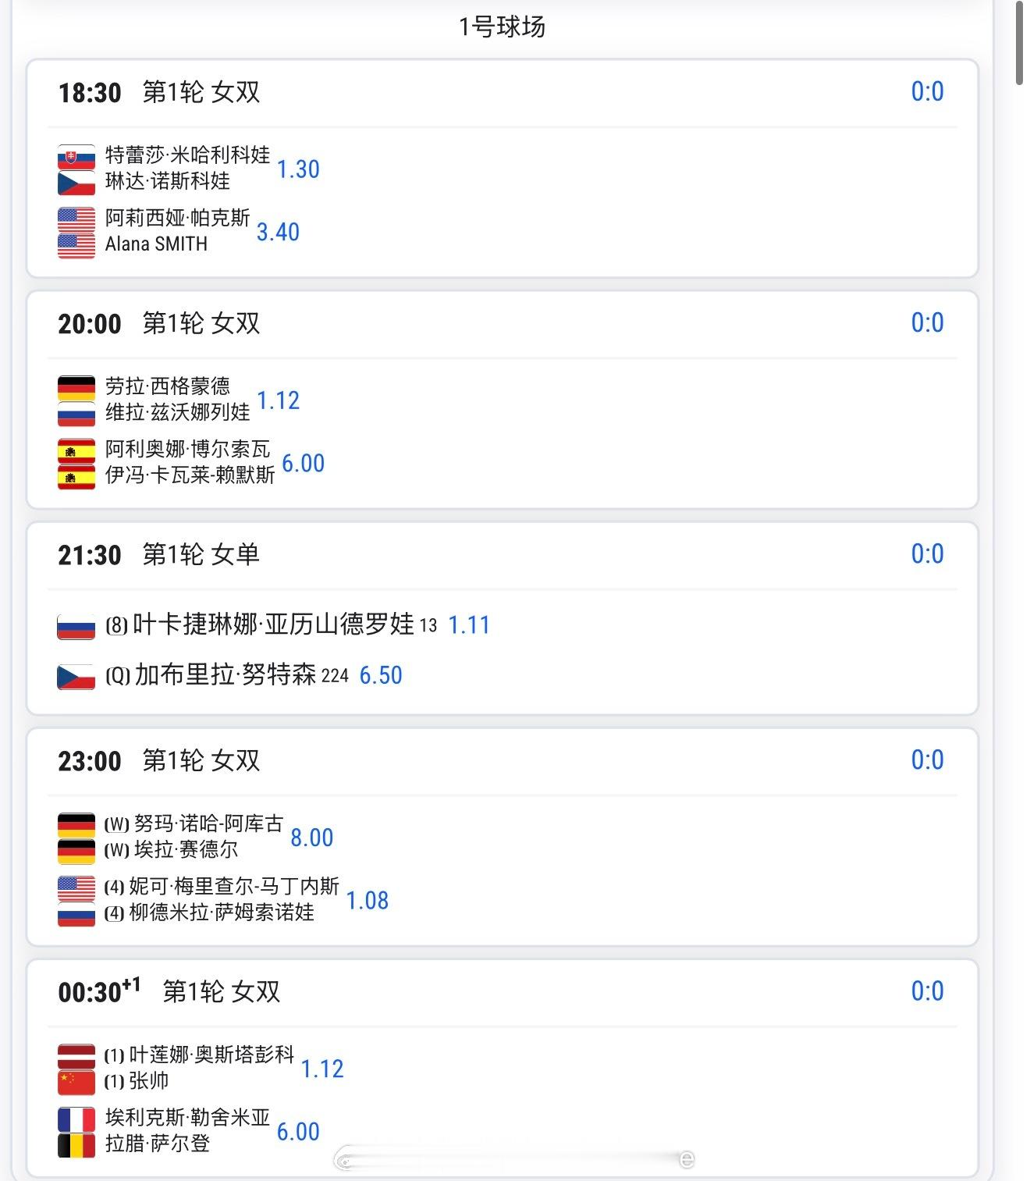Click the German flag beside 劳拉·西格蒙德

coord(76,388)
